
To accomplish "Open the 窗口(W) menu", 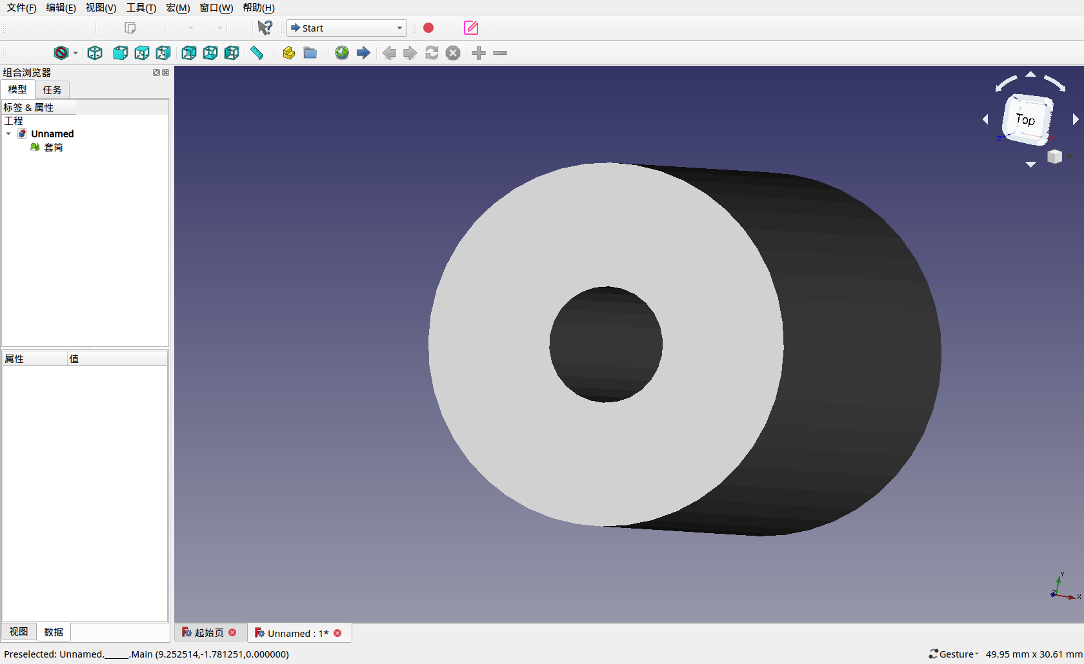I will coord(216,8).
